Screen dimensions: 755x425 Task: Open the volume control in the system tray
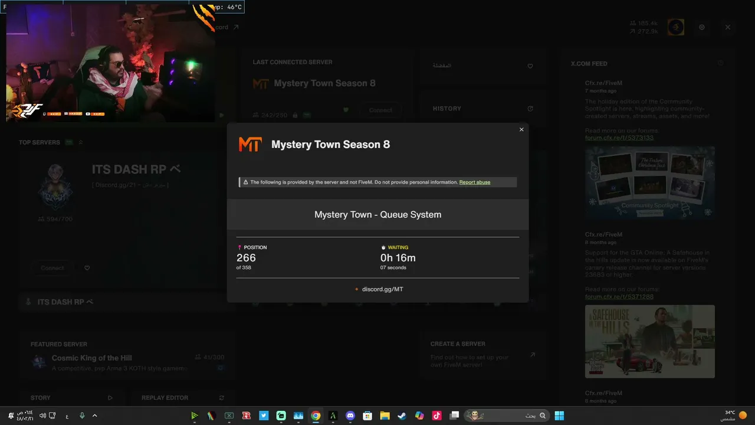click(x=42, y=416)
